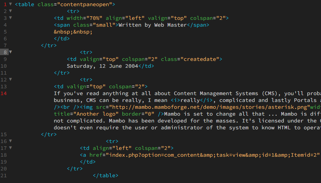Click the "If you've read anything" paragraph start

91,93
